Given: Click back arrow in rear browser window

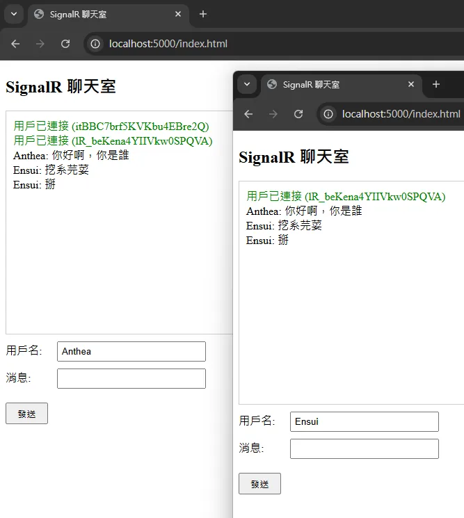Looking at the screenshot, I should click(15, 44).
